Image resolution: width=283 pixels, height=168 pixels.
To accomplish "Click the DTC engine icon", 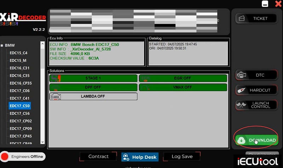I will click(x=241, y=75).
